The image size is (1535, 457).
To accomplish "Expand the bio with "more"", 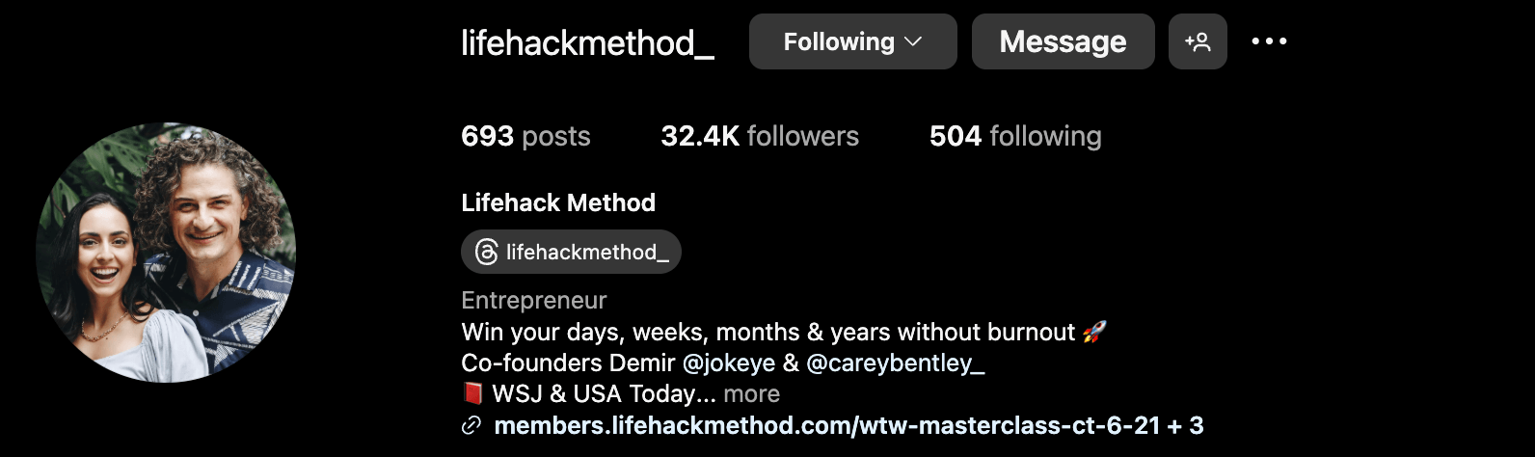I will [751, 393].
